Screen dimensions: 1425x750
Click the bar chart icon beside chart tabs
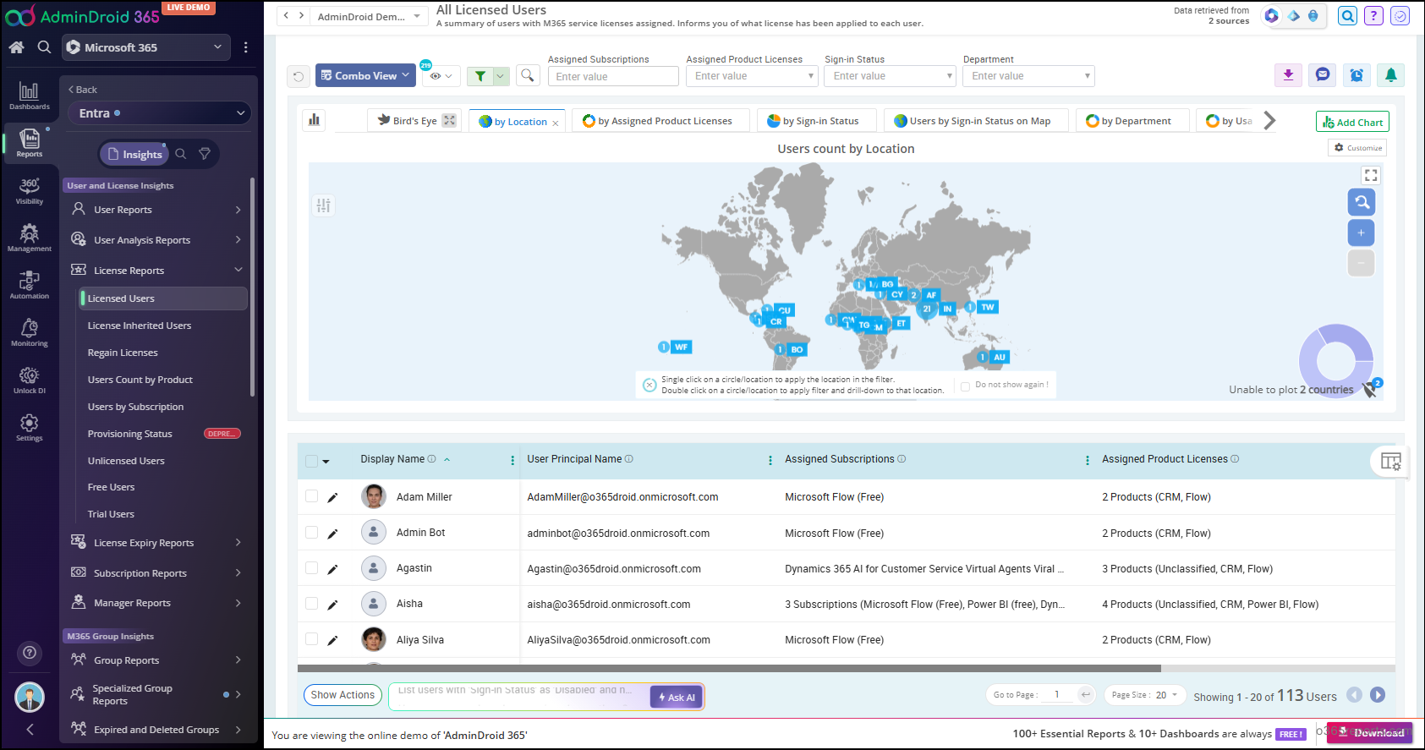tap(314, 120)
